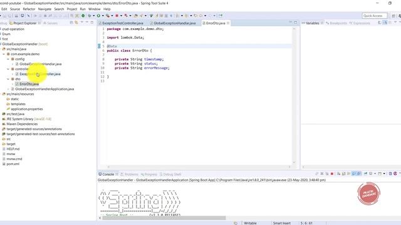Click the green Run toolbar button
The image size is (401, 225).
click(98, 16)
